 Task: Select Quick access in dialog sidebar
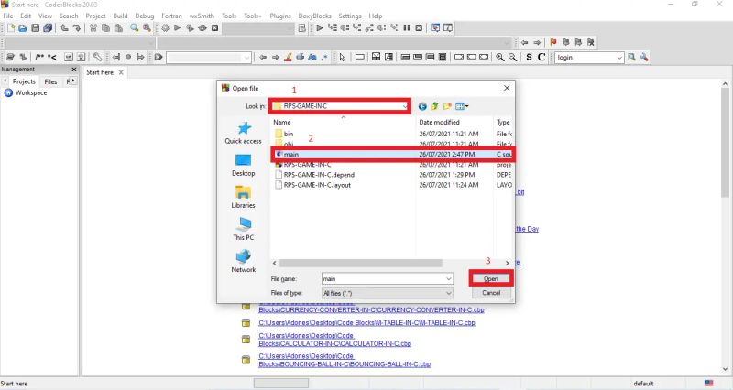pyautogui.click(x=243, y=133)
